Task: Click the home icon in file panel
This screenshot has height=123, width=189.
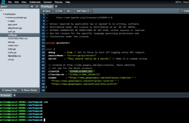Action: 32,6
